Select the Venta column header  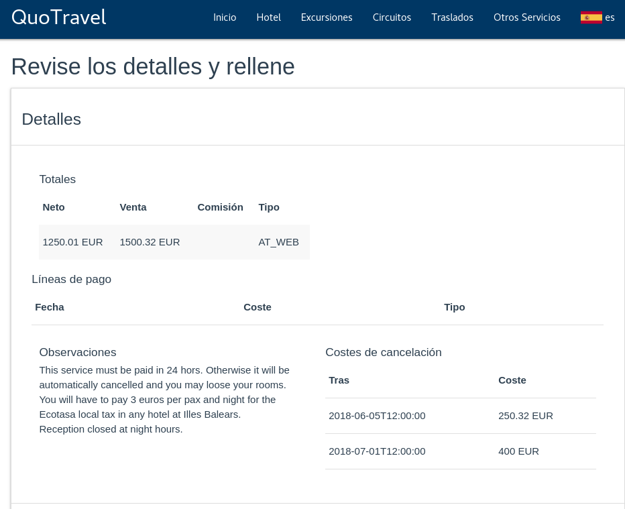133,207
